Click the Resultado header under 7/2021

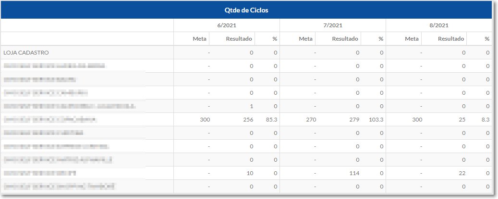(x=345, y=39)
